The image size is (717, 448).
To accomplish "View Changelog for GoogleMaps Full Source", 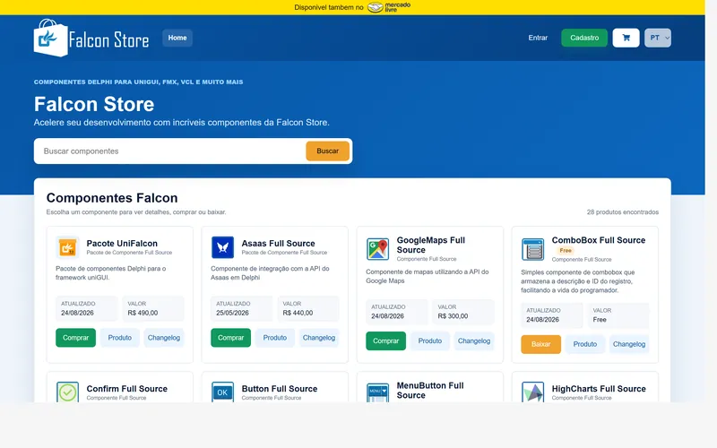I will click(474, 341).
